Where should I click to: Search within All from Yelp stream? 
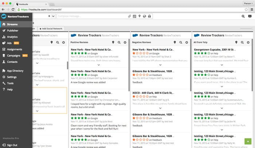(242, 42)
